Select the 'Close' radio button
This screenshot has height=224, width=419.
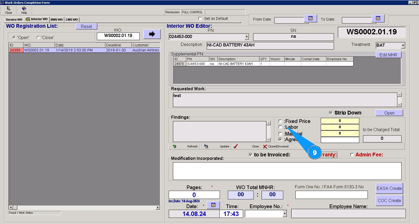coord(38,38)
